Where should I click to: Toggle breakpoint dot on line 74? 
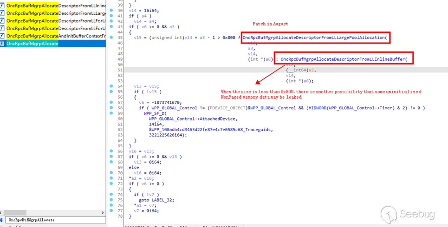[x=111, y=195]
